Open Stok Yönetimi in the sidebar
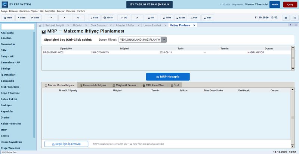Image resolution: width=299 pixels, height=154 pixels. pyautogui.click(x=10, y=87)
